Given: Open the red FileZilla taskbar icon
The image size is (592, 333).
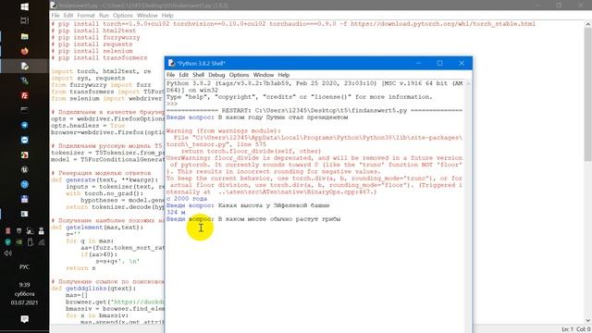Looking at the screenshot, I should tap(25, 95).
